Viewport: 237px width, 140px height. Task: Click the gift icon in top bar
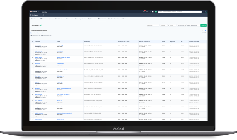[x=153, y=11]
